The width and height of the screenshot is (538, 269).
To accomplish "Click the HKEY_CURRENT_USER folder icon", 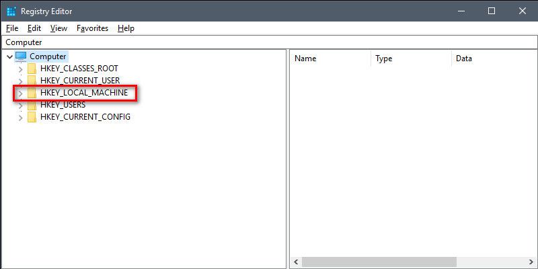I will (32, 81).
